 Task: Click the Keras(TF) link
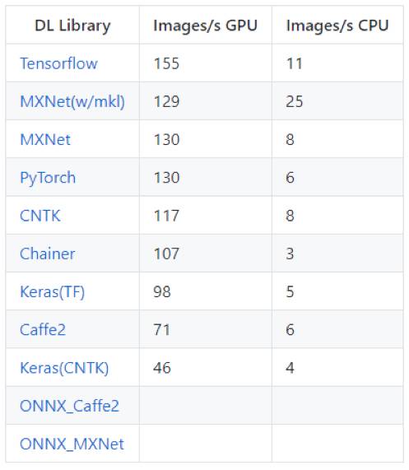(x=52, y=292)
